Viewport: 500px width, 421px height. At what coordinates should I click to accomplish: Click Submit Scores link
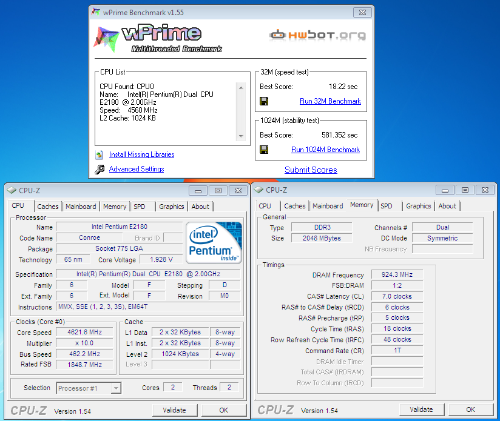(x=311, y=170)
